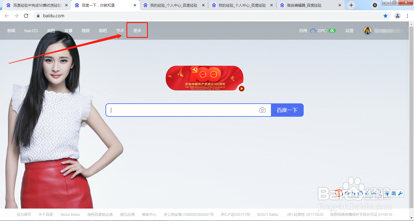
Task: Open the user avatar menu
Action: [368, 31]
